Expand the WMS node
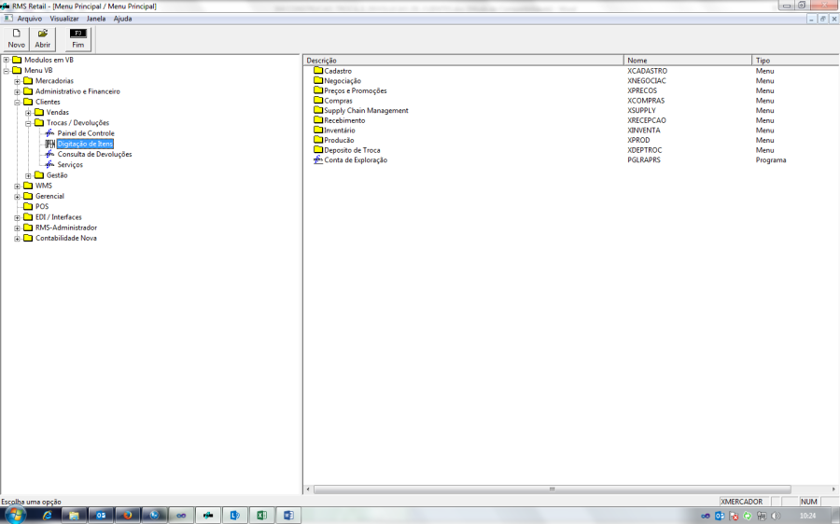Viewport: 840px width, 524px height. pyautogui.click(x=17, y=186)
